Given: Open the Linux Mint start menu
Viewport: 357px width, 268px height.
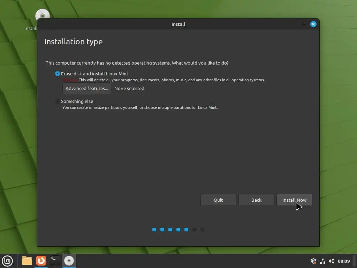Looking at the screenshot, I should (7, 261).
